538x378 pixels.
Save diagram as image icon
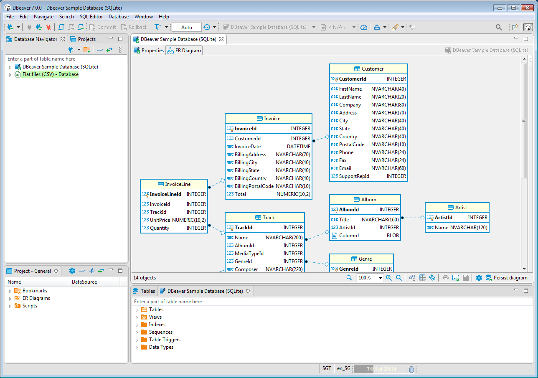pyautogui.click(x=456, y=278)
